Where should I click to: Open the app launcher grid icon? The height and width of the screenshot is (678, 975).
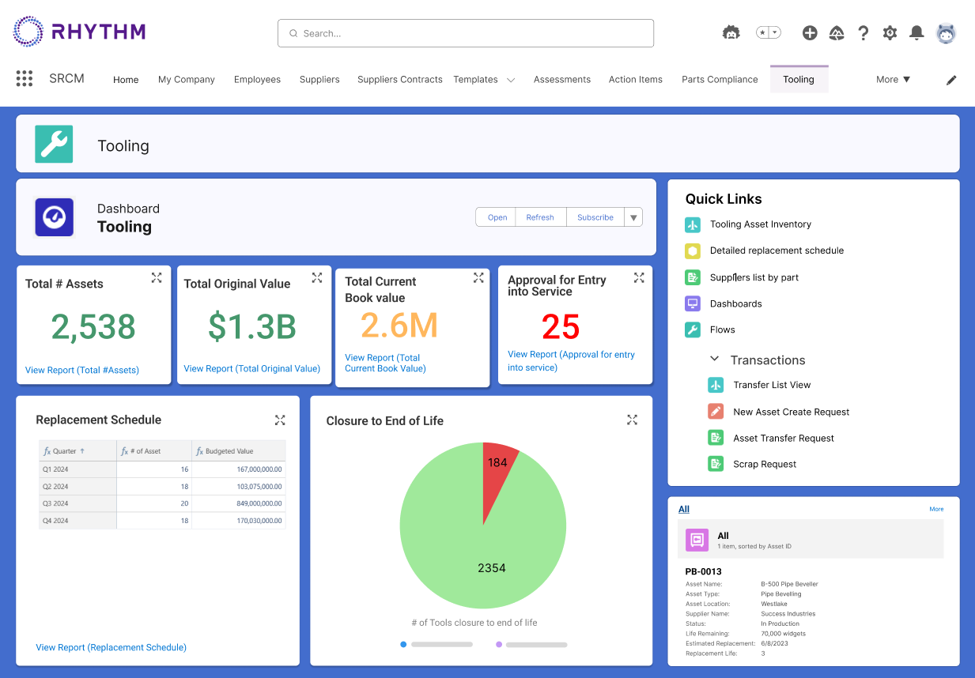25,78
